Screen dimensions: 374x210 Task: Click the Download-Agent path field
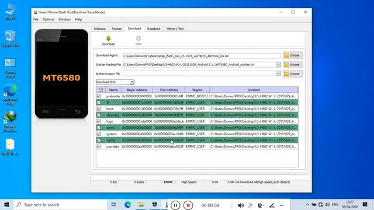pyautogui.click(x=202, y=56)
